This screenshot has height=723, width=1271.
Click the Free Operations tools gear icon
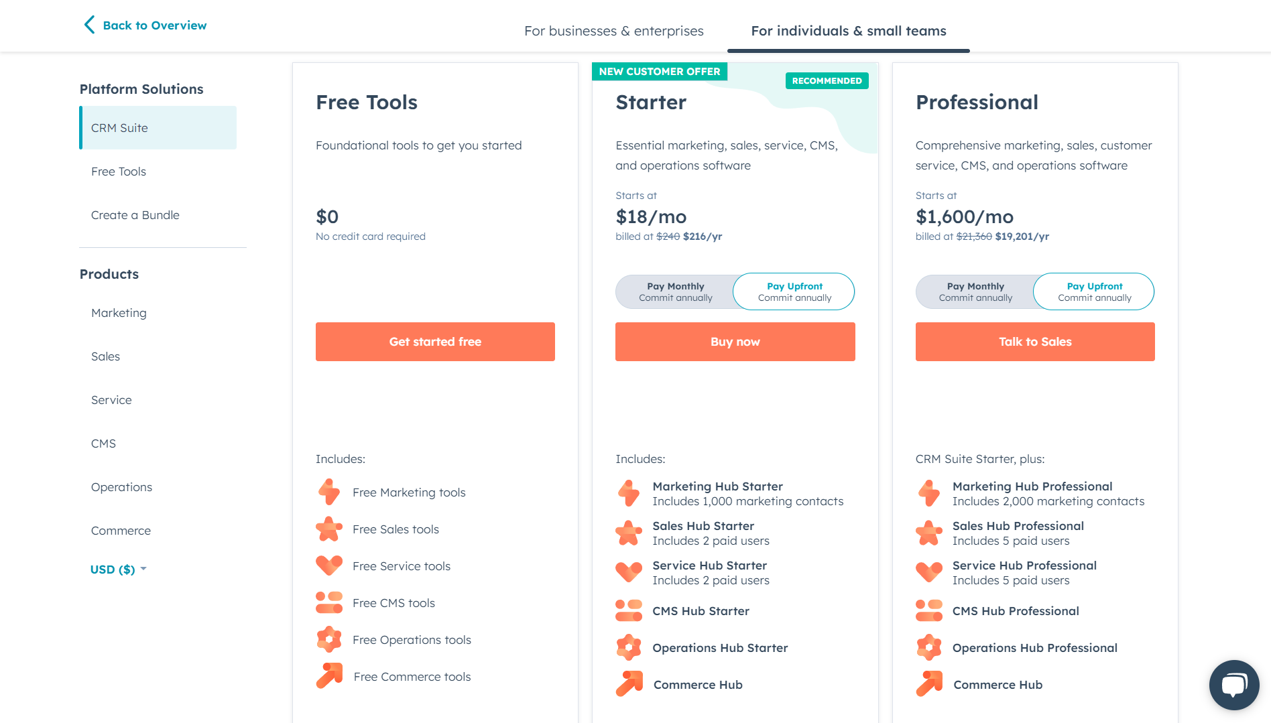[328, 639]
